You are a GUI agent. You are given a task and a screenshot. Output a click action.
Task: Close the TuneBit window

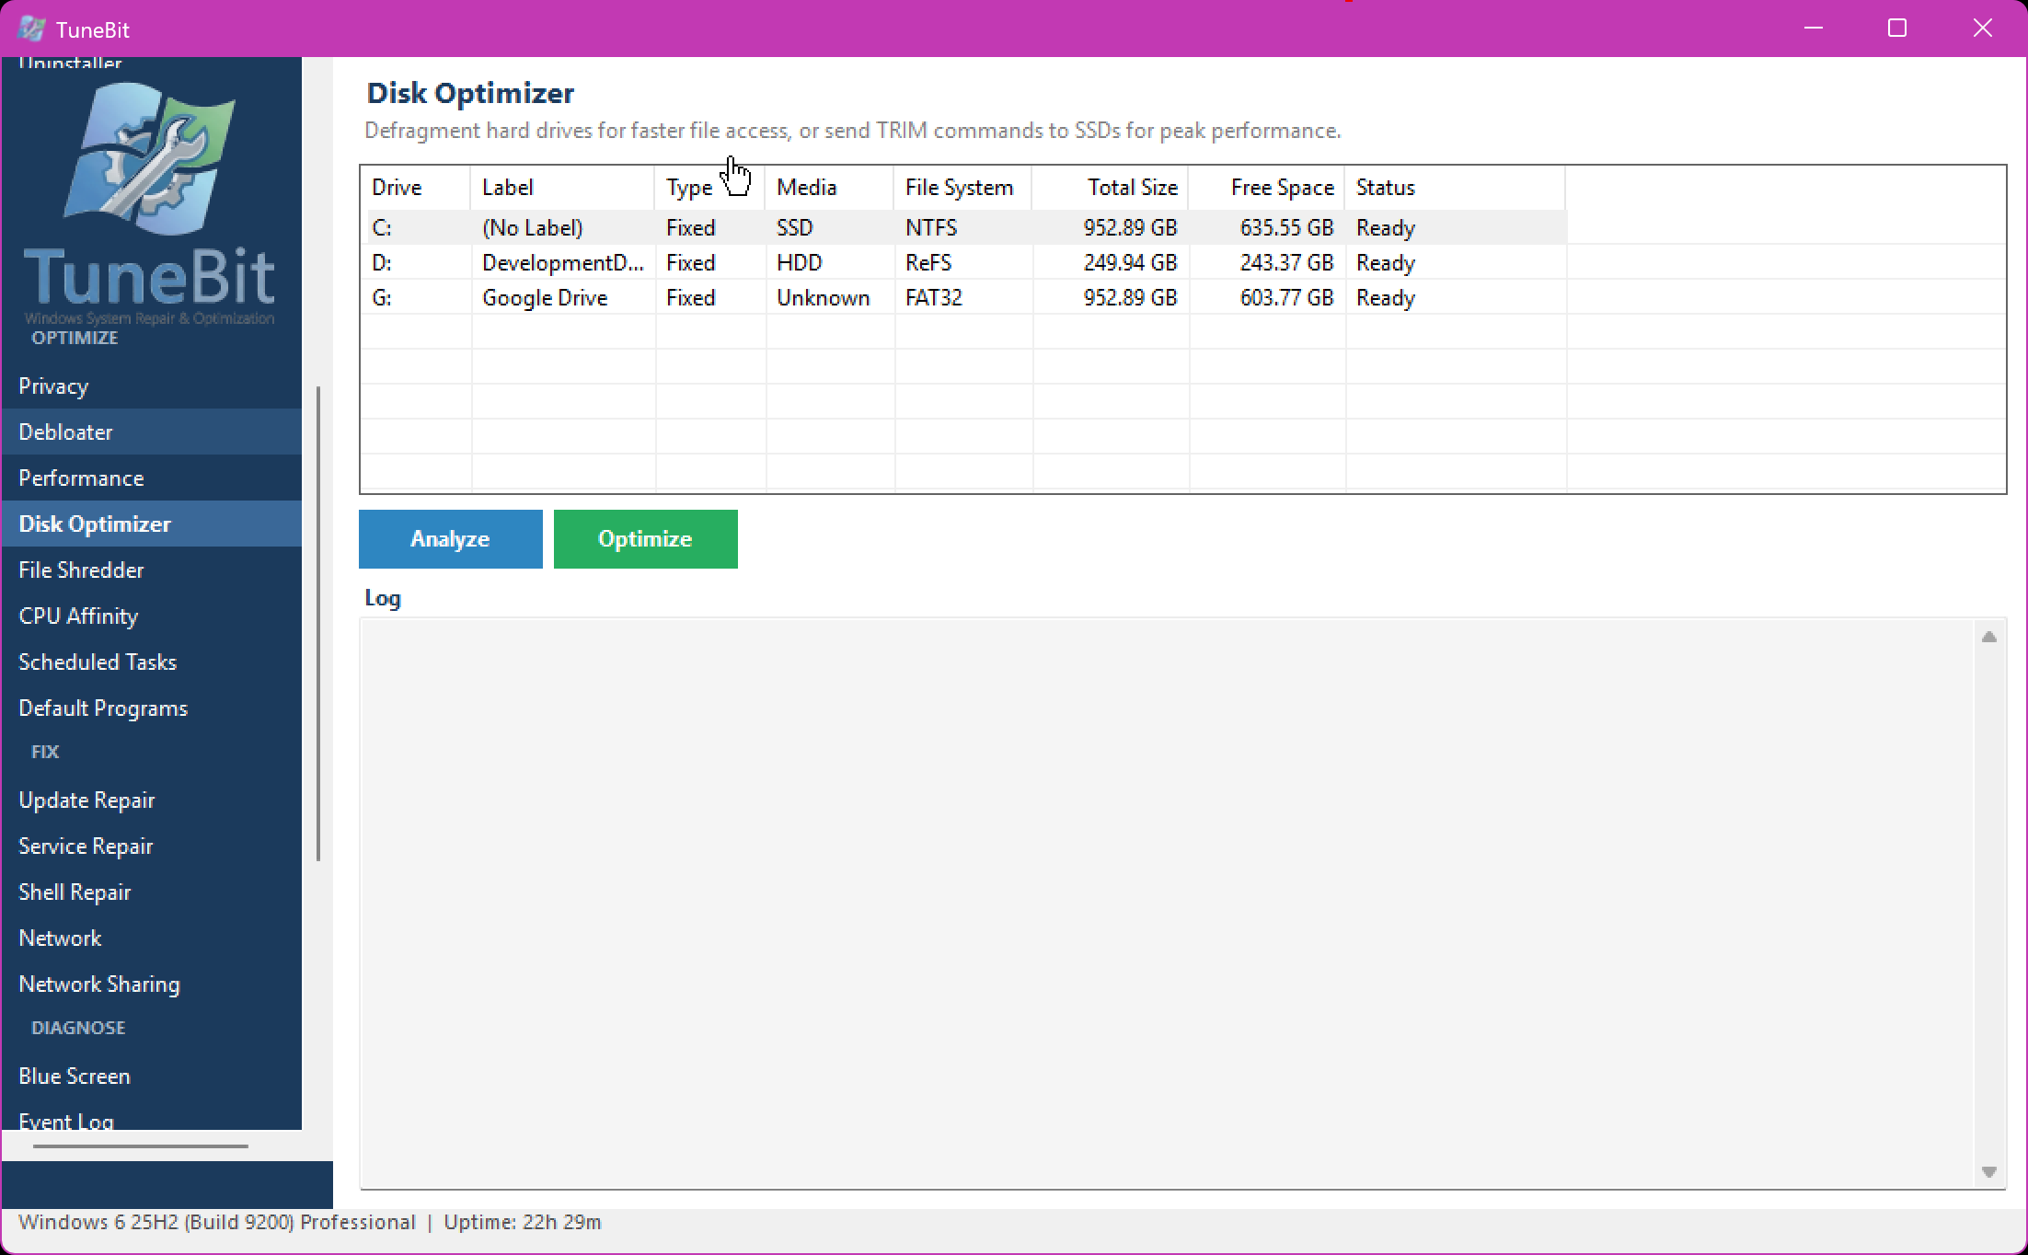tap(1983, 29)
